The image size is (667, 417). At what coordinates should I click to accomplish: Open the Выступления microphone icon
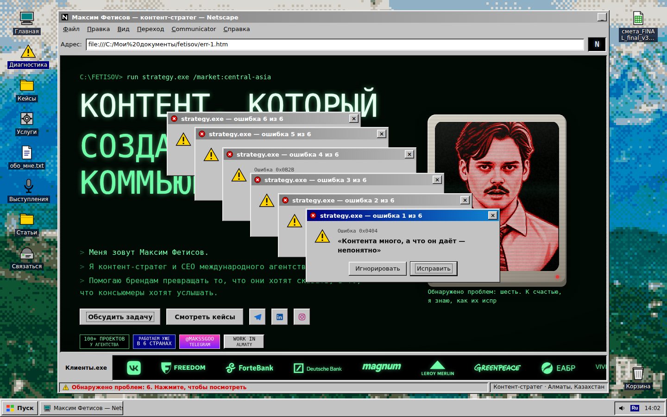click(x=28, y=190)
